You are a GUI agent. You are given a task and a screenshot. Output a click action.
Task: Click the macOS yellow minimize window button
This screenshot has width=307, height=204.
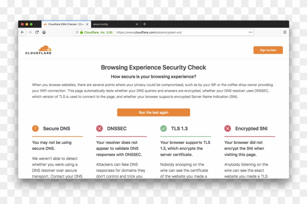27,24
